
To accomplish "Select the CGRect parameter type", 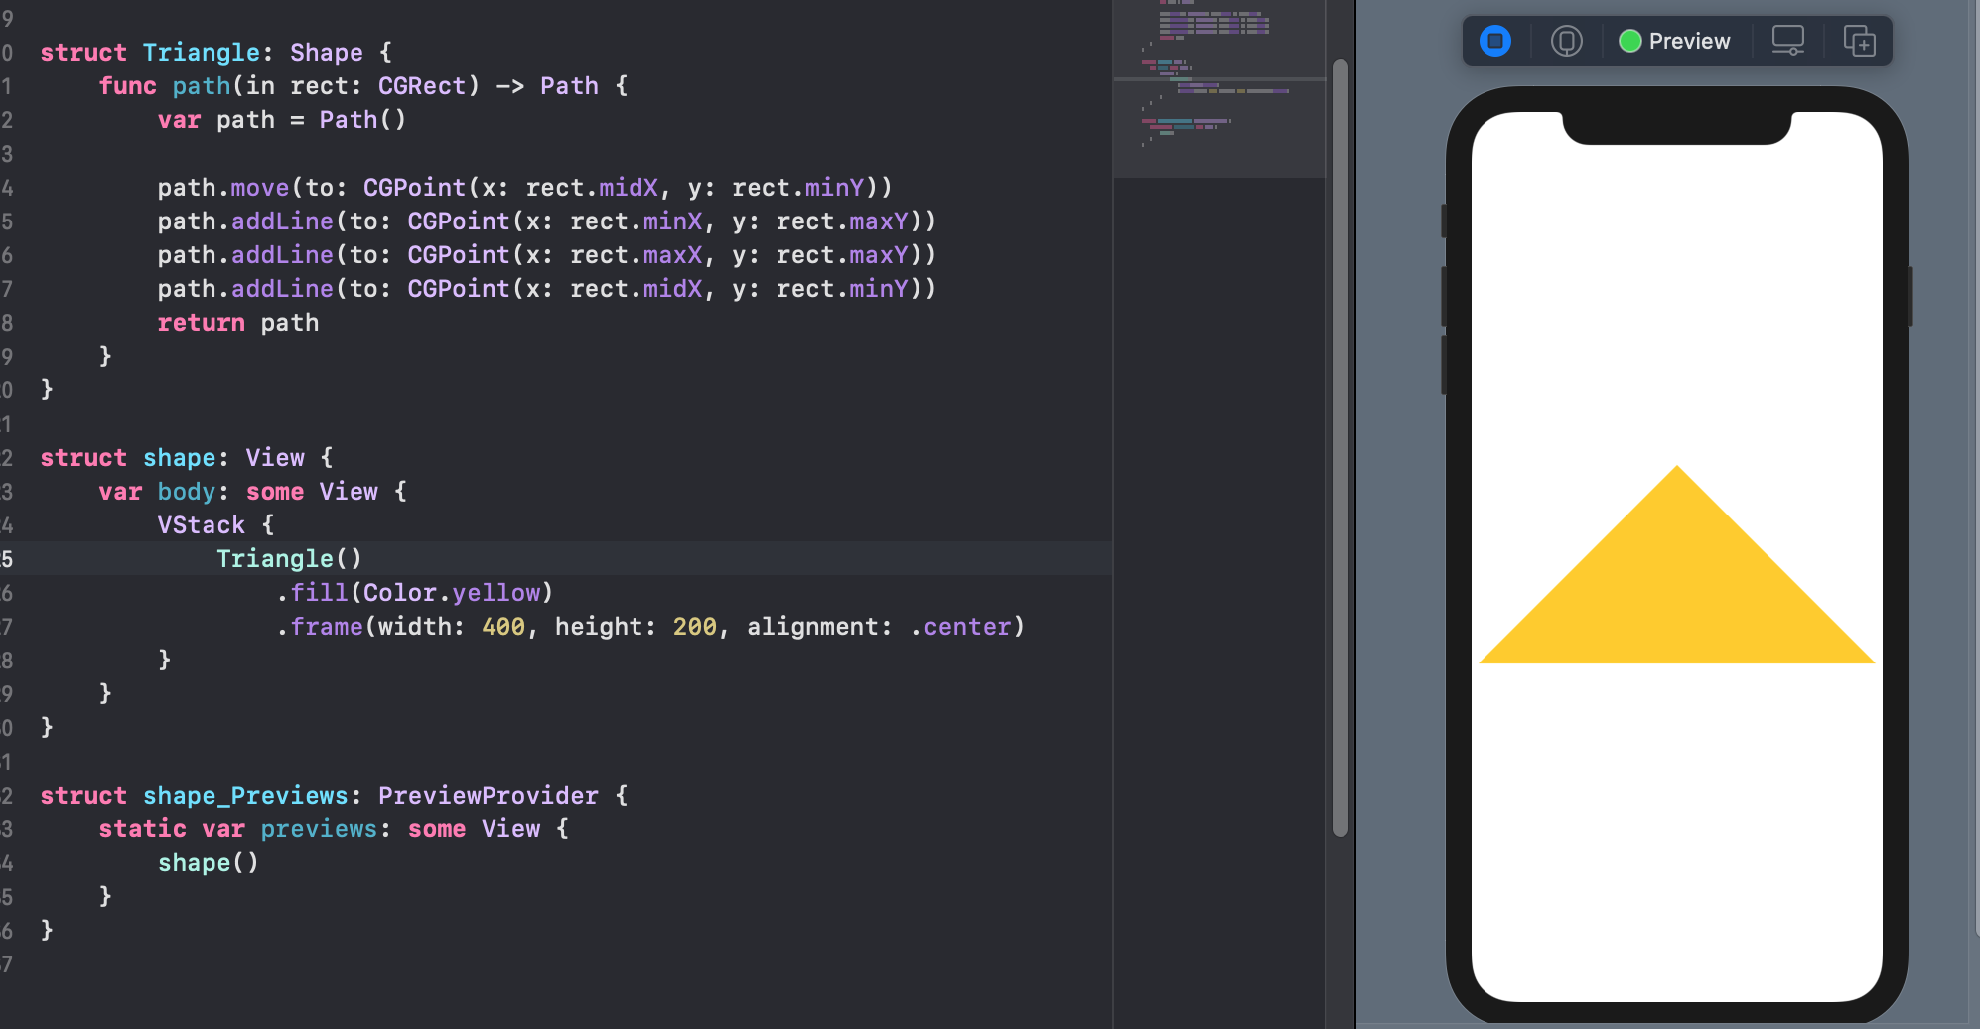I will pyautogui.click(x=421, y=85).
